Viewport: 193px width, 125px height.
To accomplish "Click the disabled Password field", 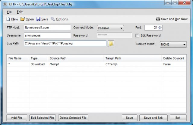I will [x=115, y=35].
